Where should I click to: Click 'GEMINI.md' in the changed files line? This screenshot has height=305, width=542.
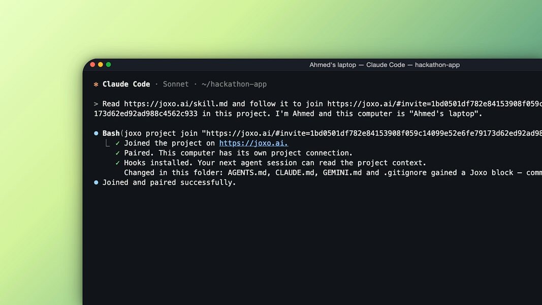[342, 172]
